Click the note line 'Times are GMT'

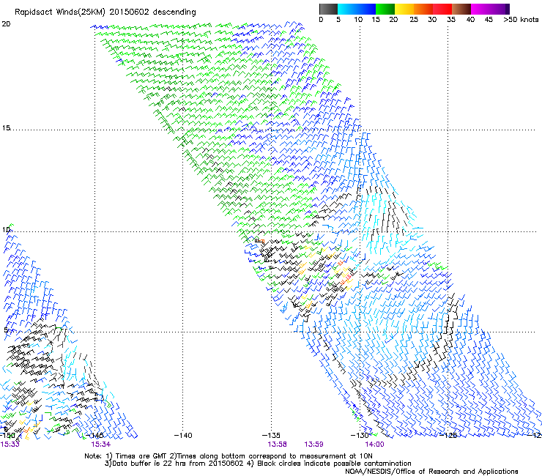[x=142, y=456]
